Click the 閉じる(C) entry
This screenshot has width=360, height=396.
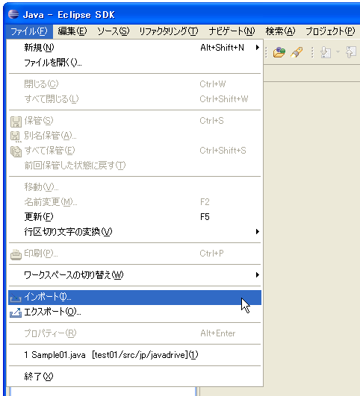[x=134, y=84]
